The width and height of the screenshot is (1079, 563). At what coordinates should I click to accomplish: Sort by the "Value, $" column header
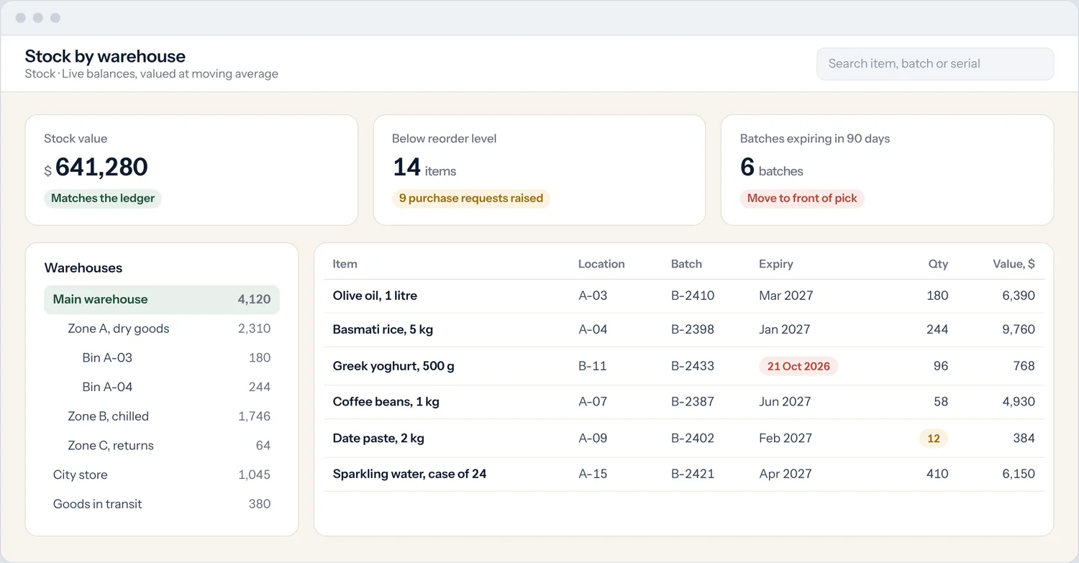[1014, 264]
